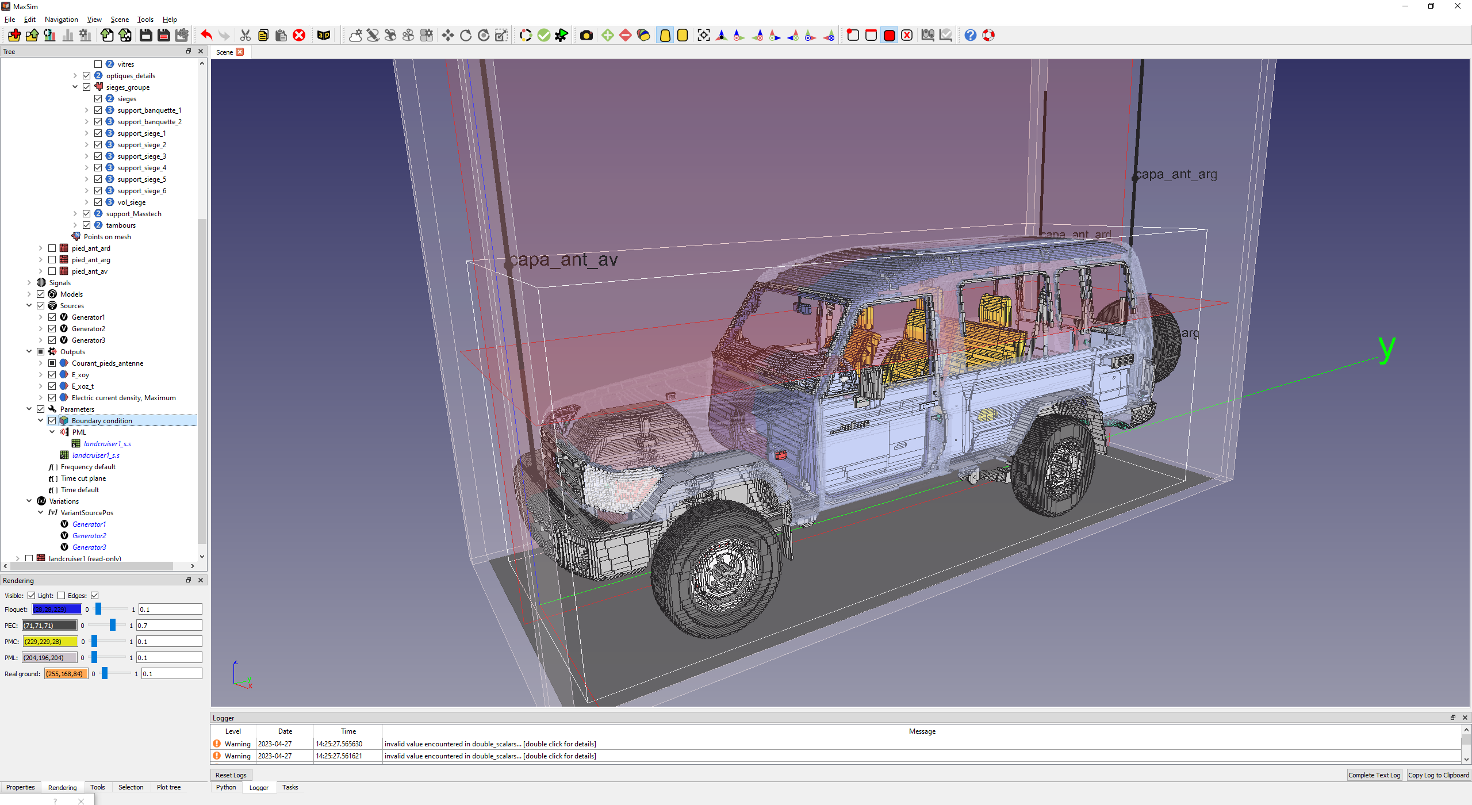Open the Plot tree tab
Screen dimensions: 1472x805
[x=168, y=788]
